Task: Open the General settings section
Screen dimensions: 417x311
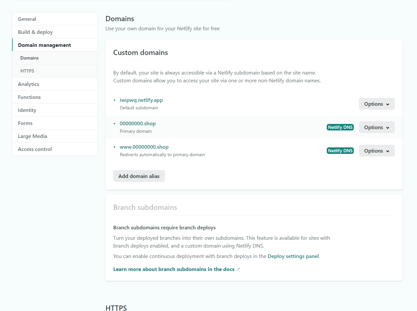Action: 55,19
